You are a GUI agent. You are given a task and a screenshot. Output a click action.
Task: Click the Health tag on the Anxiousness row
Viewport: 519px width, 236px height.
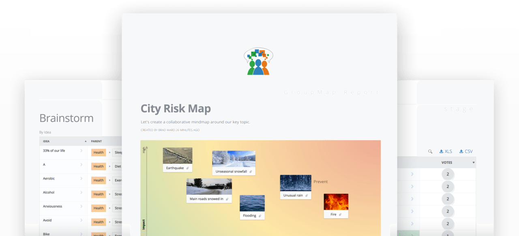[98, 208]
